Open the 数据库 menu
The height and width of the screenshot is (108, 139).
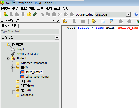[5, 8]
